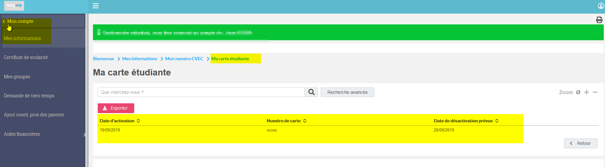Open Recherche avancée
The height and width of the screenshot is (167, 605).
[347, 92]
